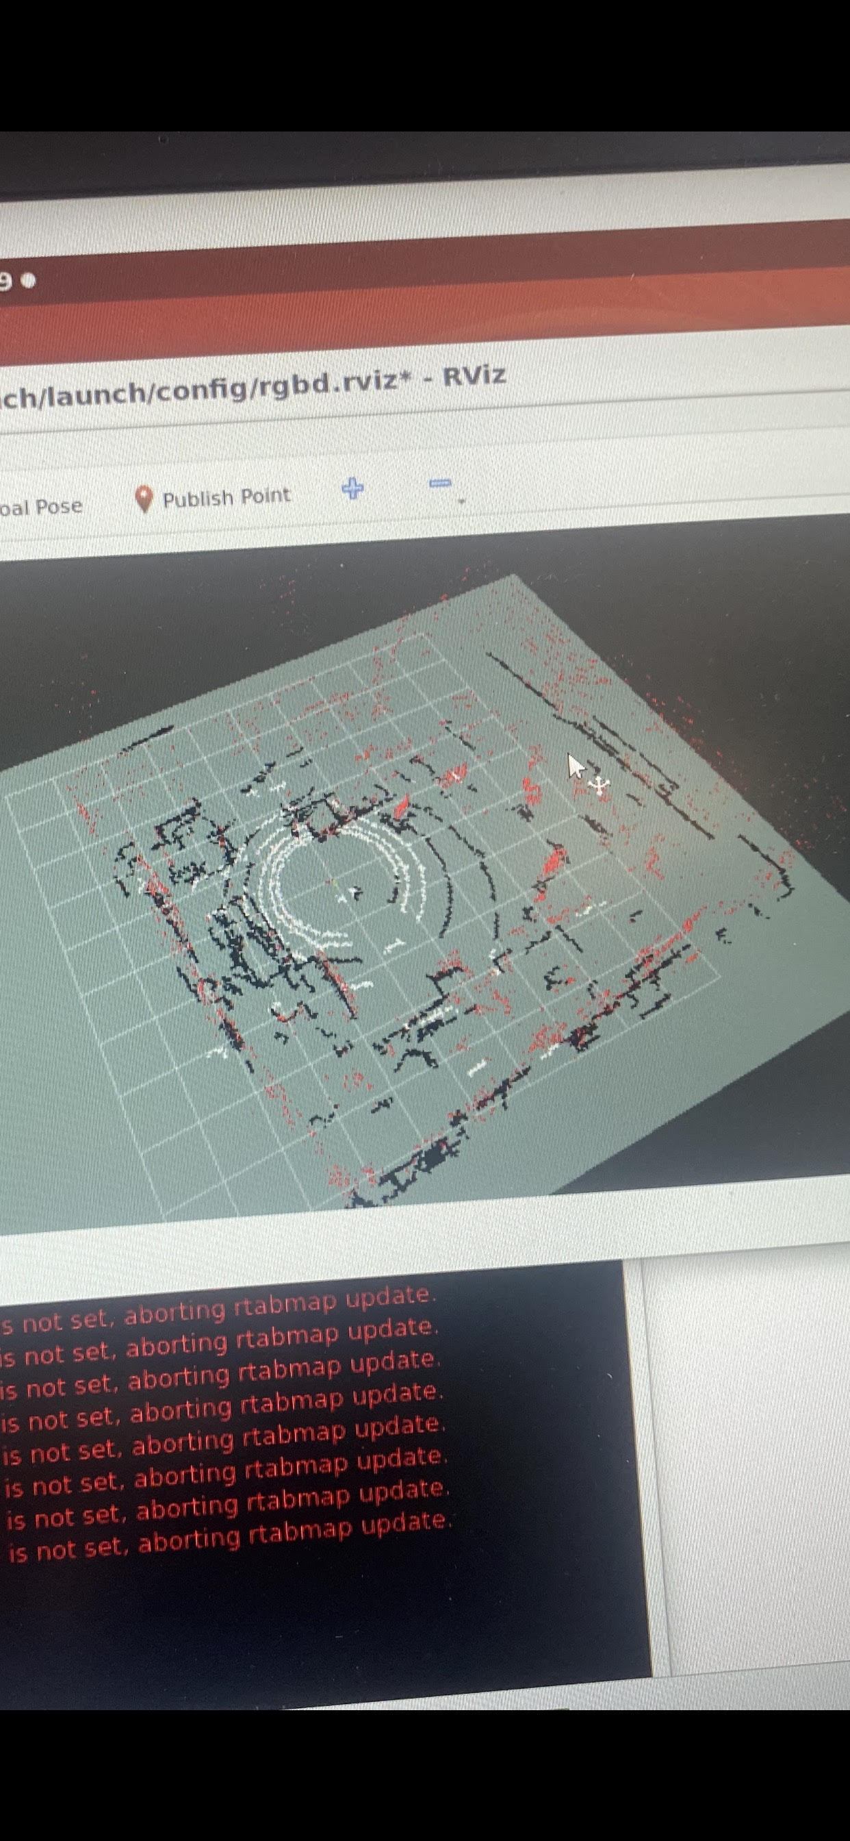Click the blue minus remove-tool icon

point(441,484)
